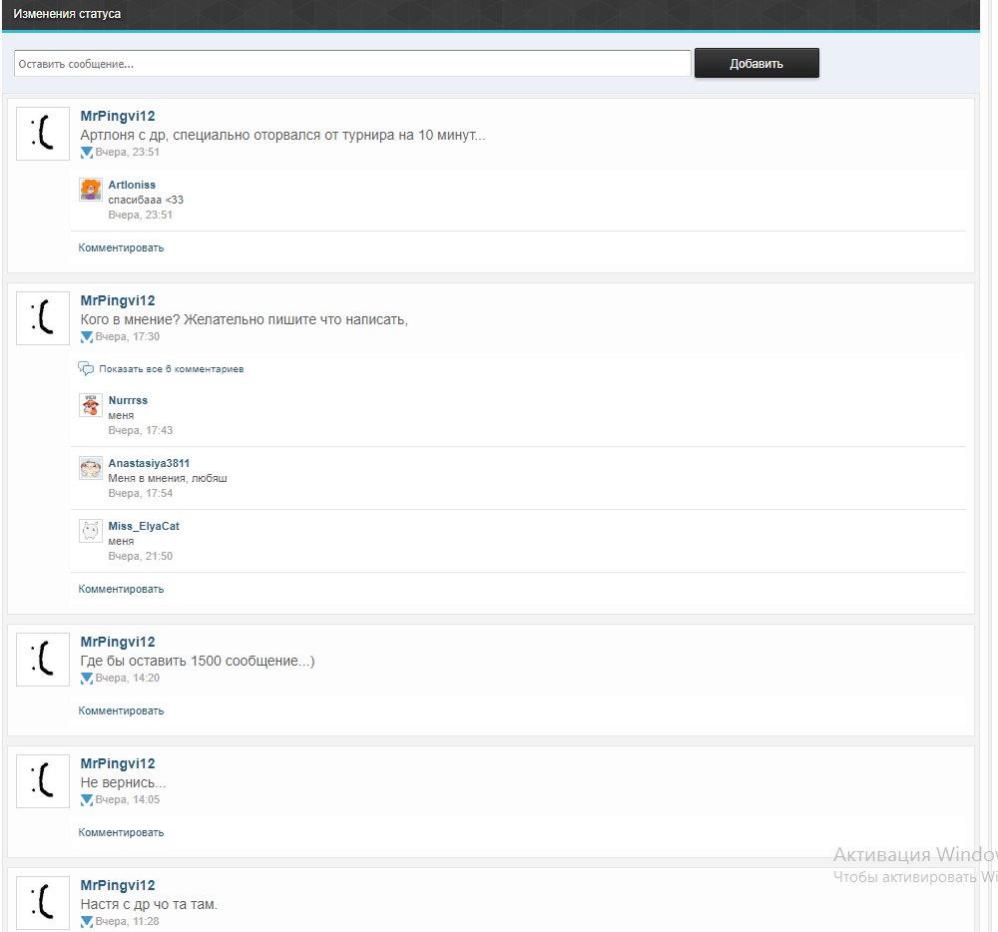Expand 'Показать все 6 комментариев'
This screenshot has height=932, width=998.
pos(172,369)
